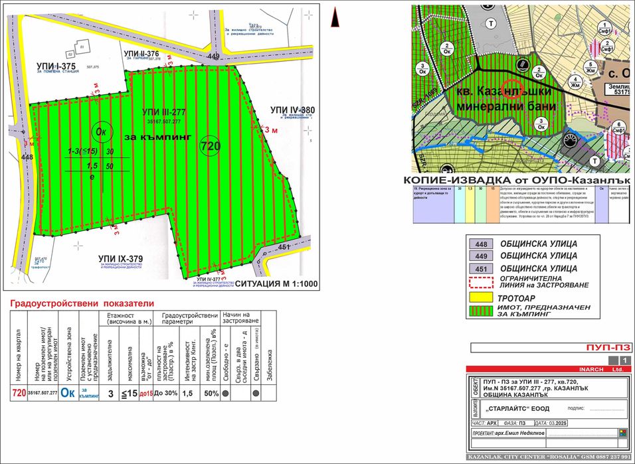The width and height of the screenshot is (635, 464).
Task: Click the filled dot under Свободно - е
Action: click(x=226, y=393)
